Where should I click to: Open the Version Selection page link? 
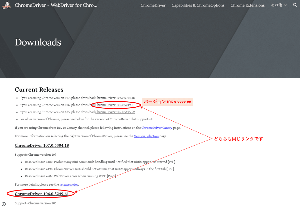pos(146,136)
